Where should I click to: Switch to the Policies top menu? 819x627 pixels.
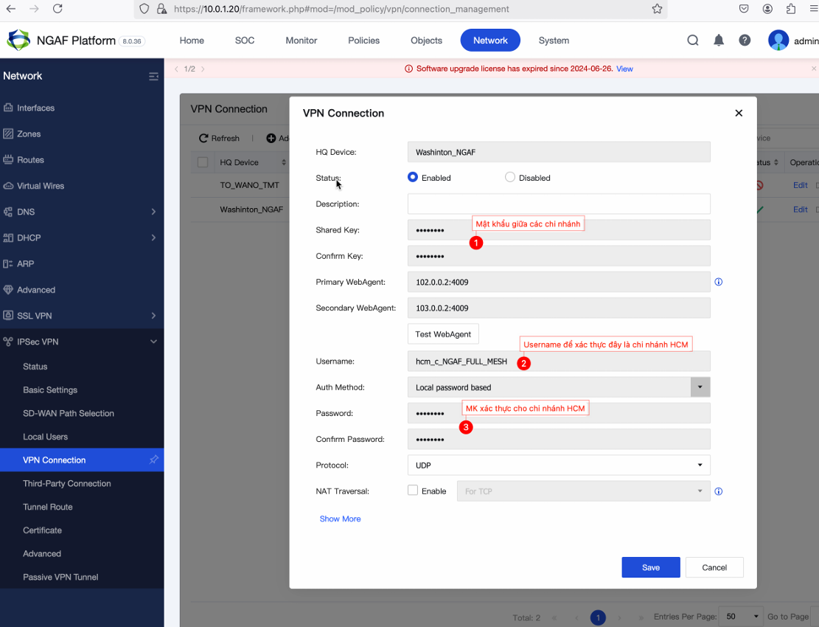363,41
